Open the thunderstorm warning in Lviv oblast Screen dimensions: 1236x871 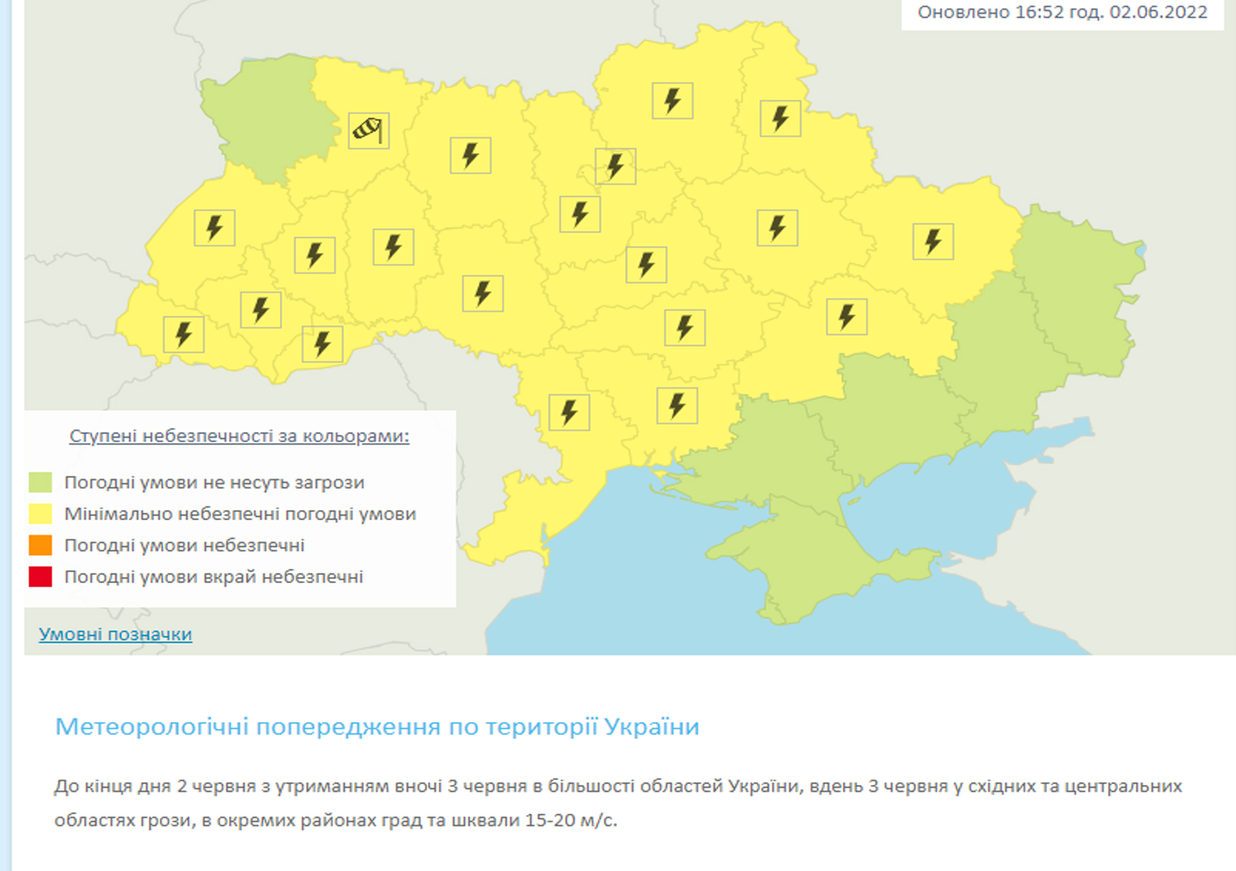click(214, 228)
